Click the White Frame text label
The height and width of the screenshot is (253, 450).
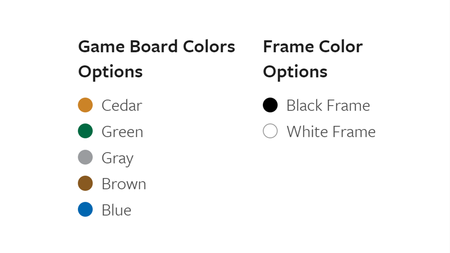(331, 132)
